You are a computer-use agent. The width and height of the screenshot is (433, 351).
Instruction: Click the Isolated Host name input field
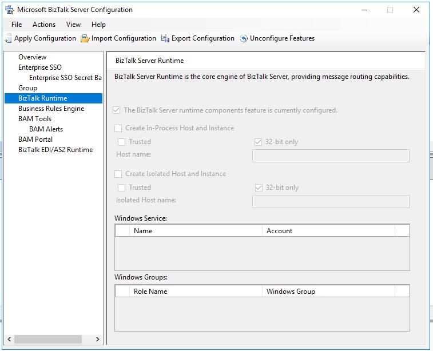(331, 202)
